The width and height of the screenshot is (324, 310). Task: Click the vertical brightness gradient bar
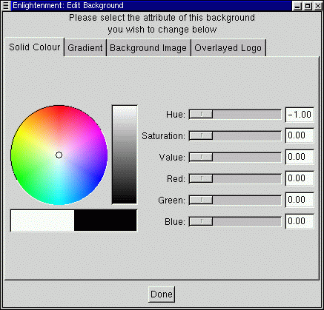tap(125, 155)
